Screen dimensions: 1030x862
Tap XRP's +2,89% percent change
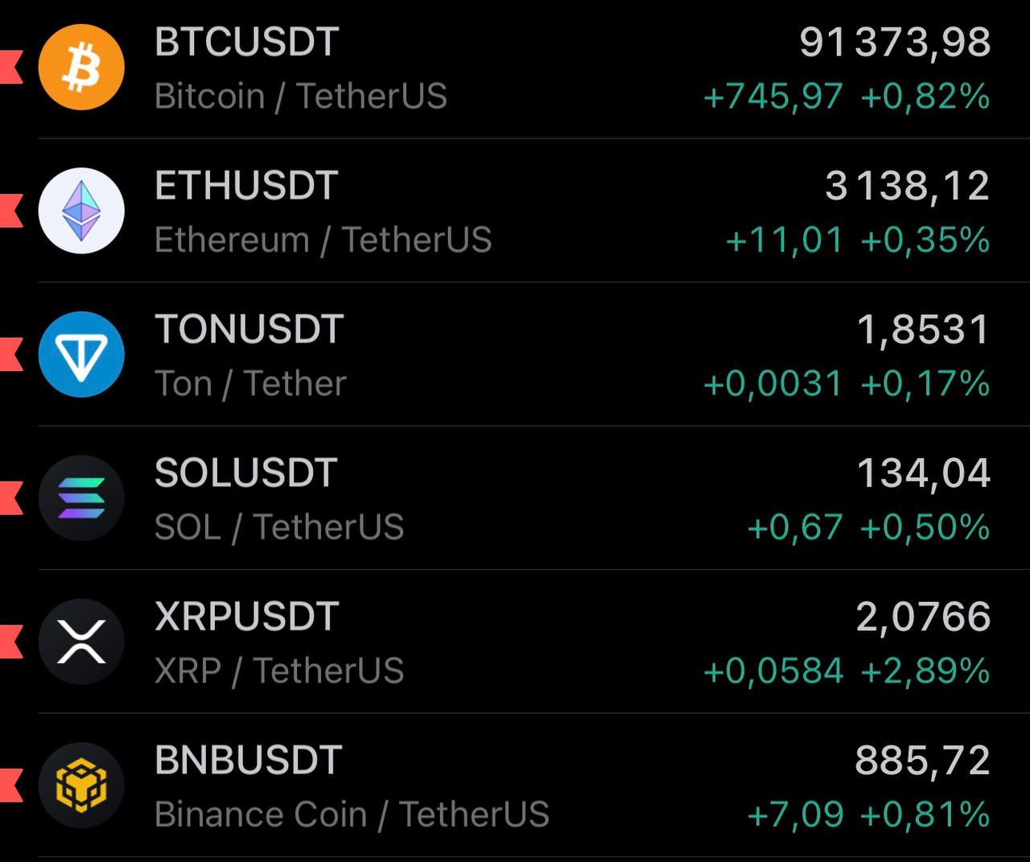click(925, 670)
